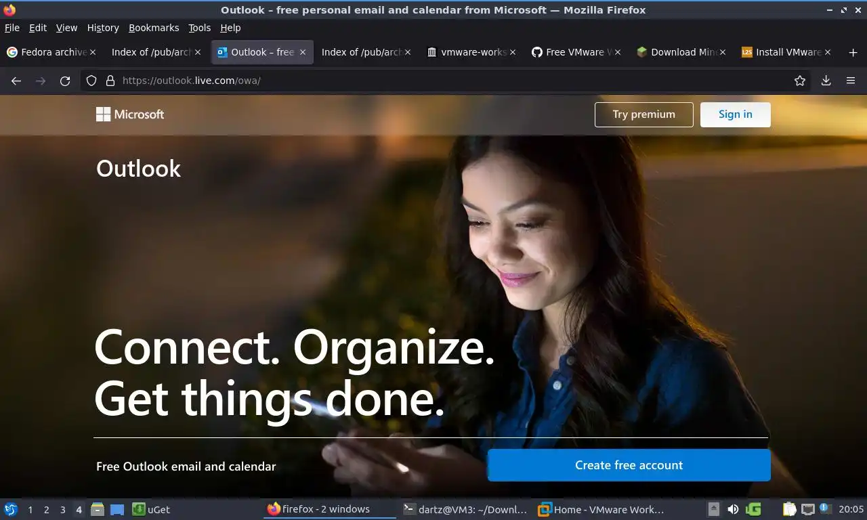The width and height of the screenshot is (867, 520).
Task: Open the tracking protection shield icon
Action: (x=91, y=81)
